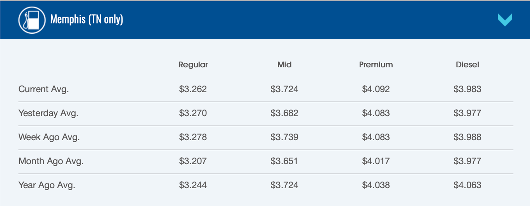Viewport: 530px width, 206px height.
Task: Click the Week Ago Avg. row label
Action: click(x=49, y=137)
